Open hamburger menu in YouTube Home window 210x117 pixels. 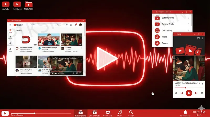coord(10,25)
